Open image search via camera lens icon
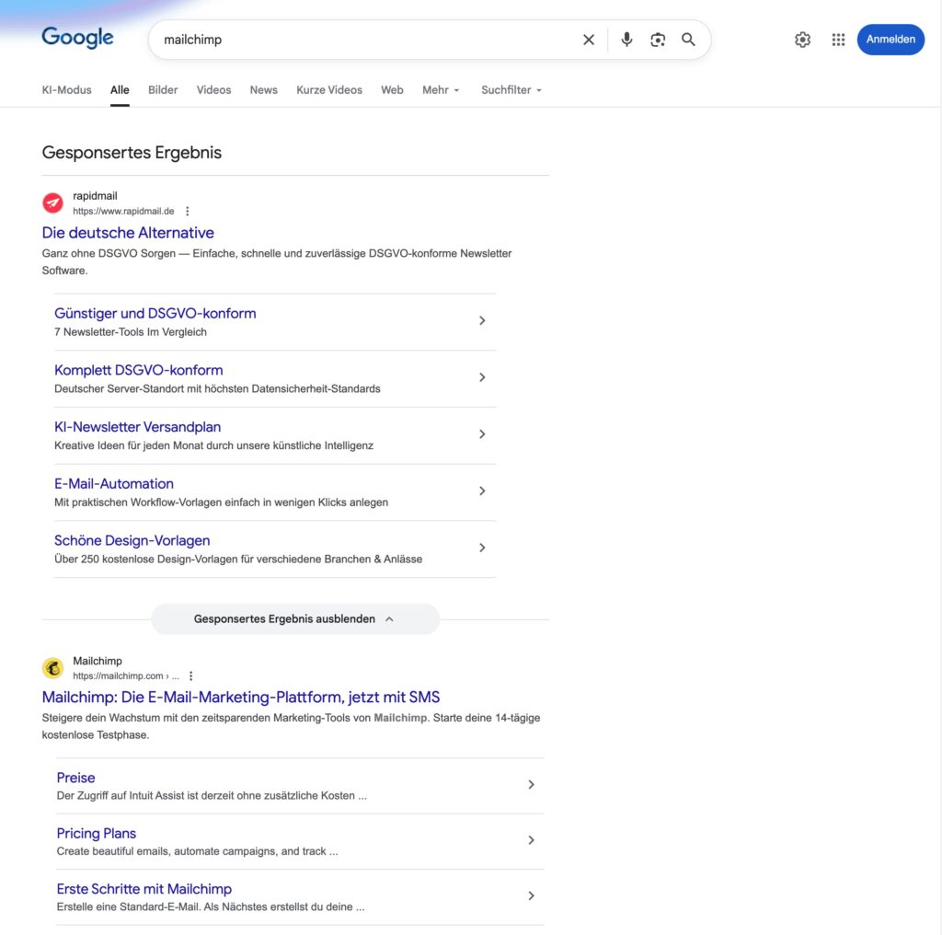This screenshot has height=935, width=942. [657, 40]
